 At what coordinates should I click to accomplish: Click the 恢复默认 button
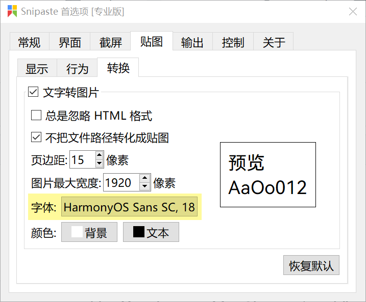tap(311, 265)
